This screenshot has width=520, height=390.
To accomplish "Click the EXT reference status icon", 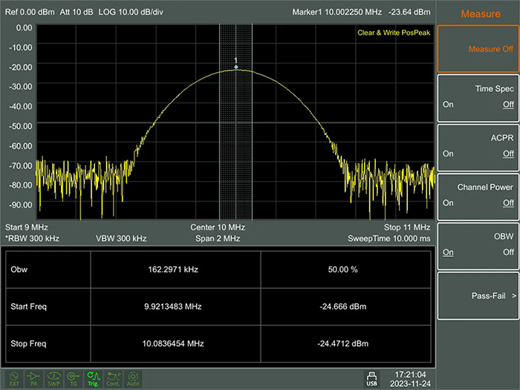I will coord(14,379).
